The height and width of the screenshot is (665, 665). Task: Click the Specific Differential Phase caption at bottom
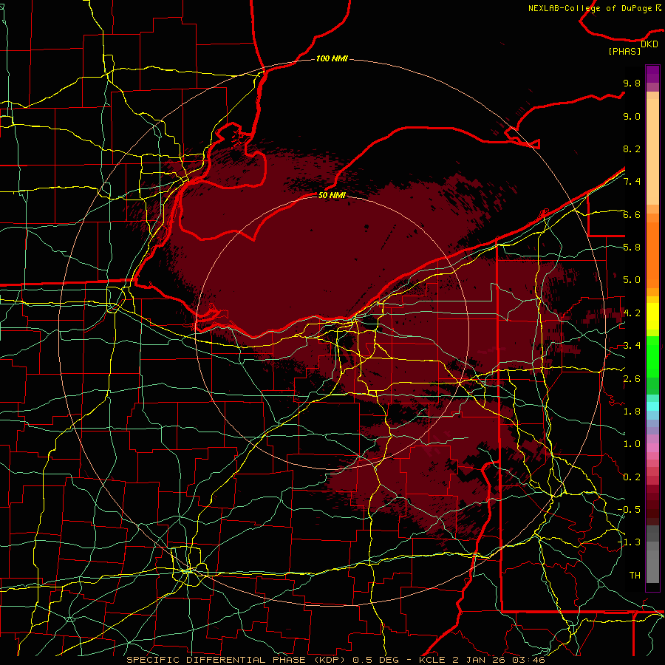335,660
